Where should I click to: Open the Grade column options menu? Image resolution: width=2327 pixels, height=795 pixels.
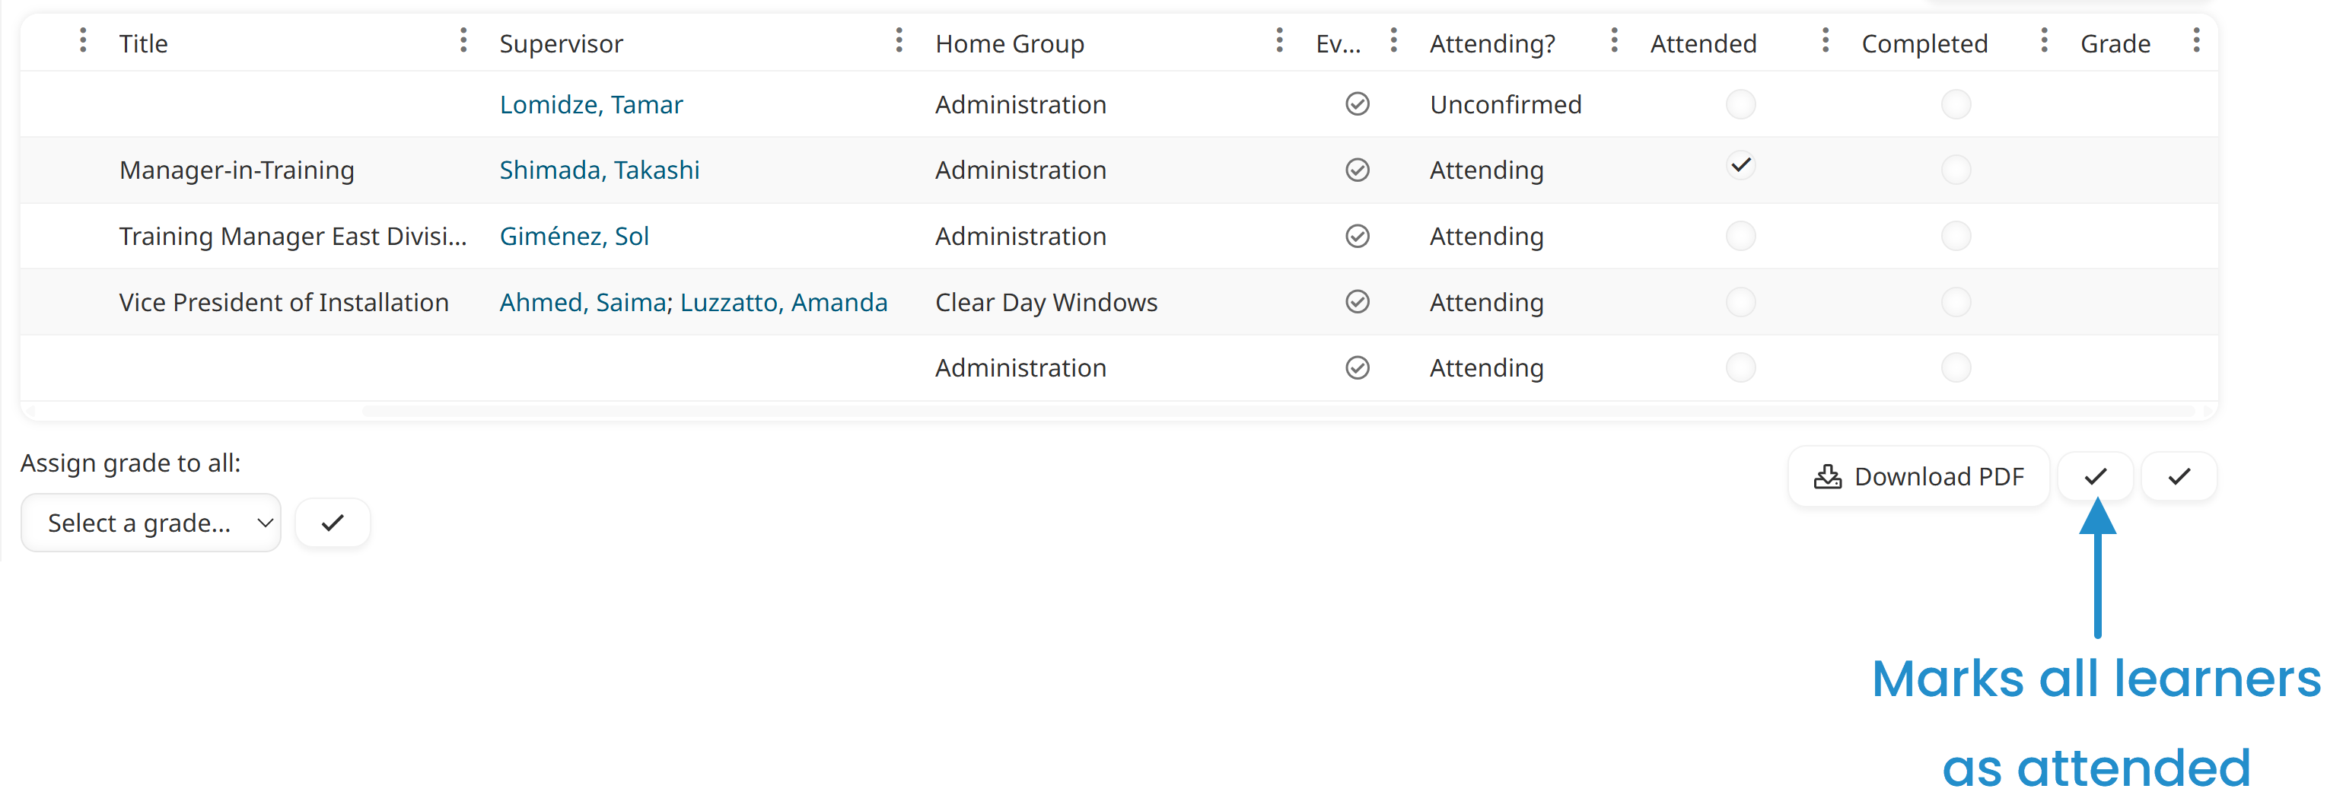[x=2195, y=40]
